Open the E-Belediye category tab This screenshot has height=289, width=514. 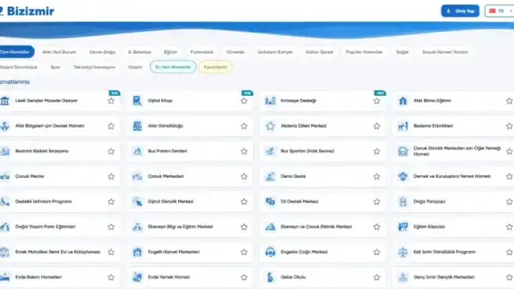click(x=140, y=52)
